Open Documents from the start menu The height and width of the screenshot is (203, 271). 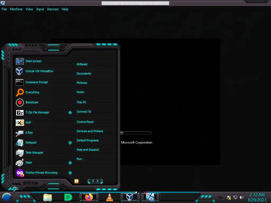84,73
